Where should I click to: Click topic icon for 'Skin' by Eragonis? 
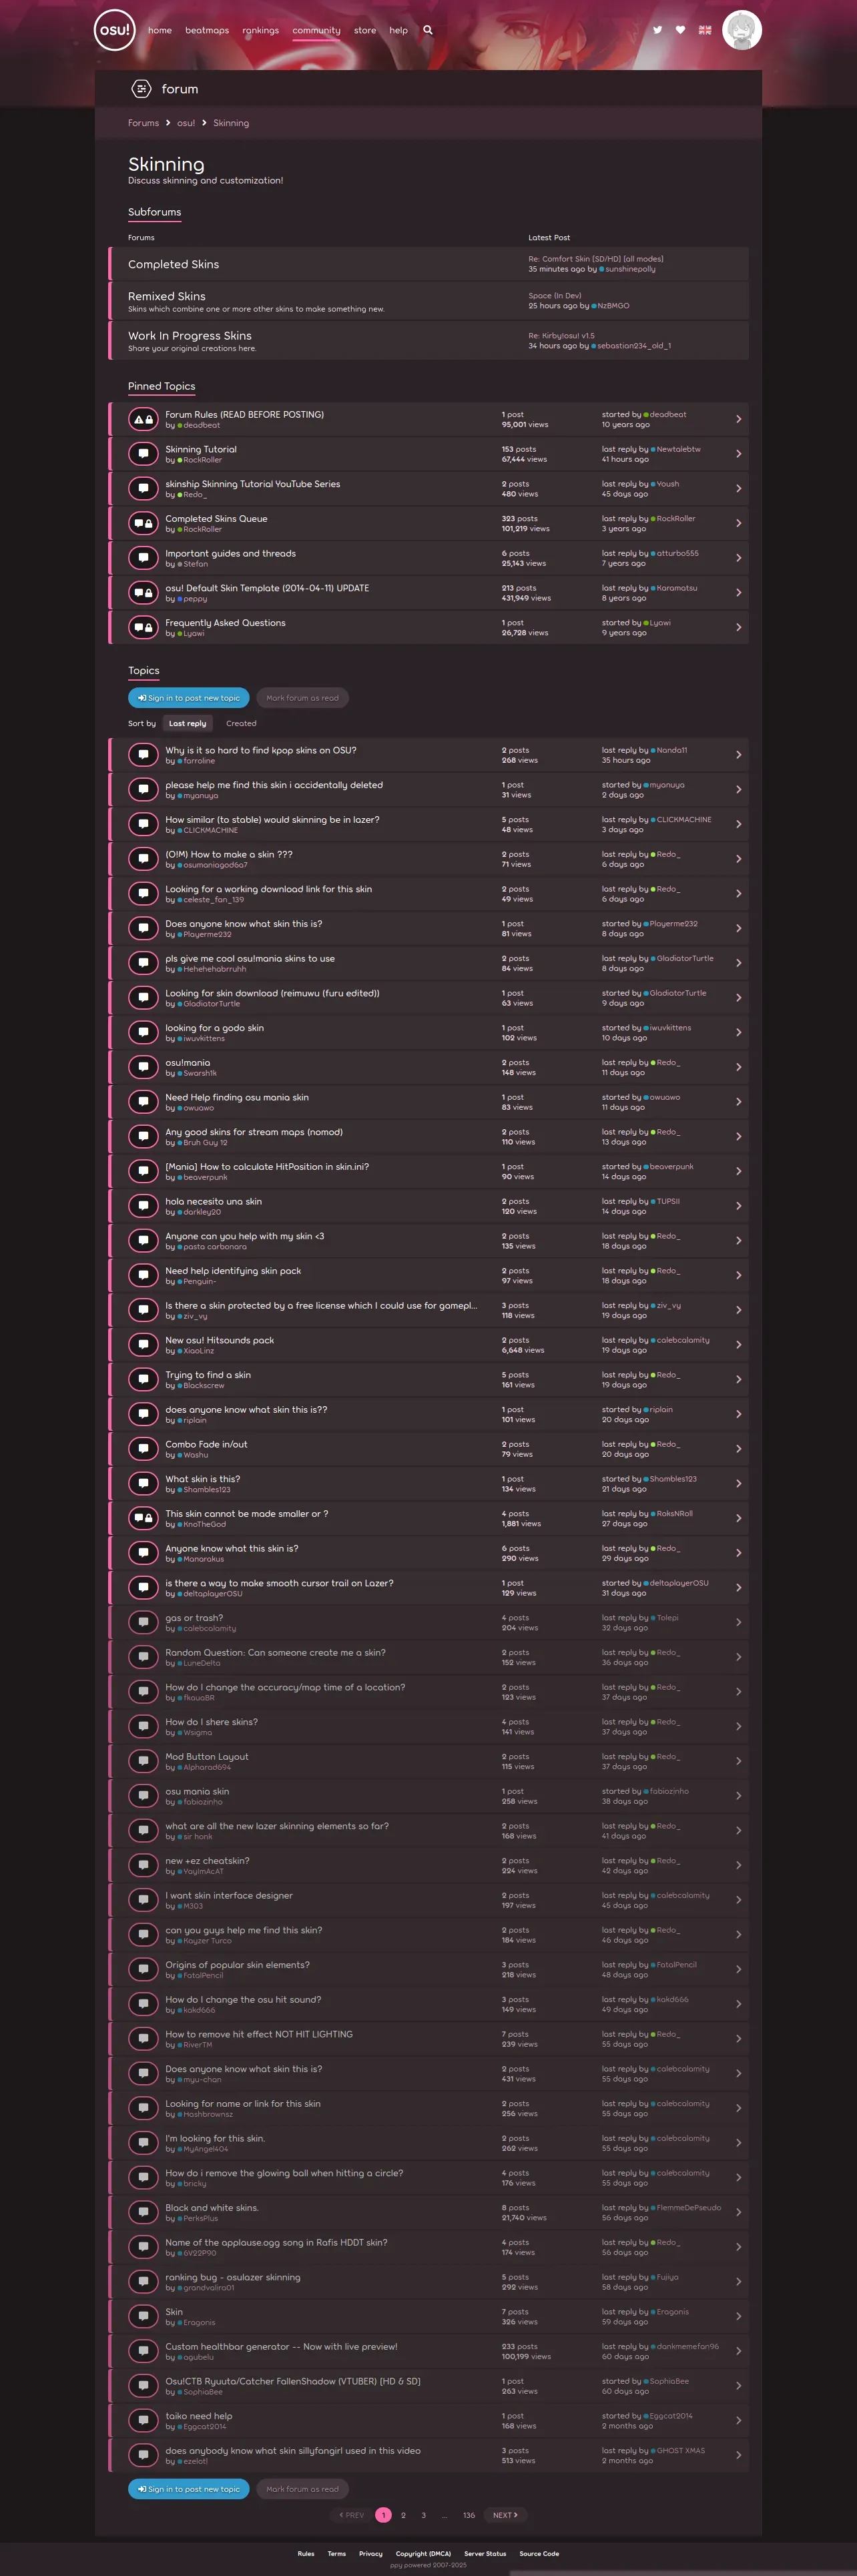click(144, 2316)
